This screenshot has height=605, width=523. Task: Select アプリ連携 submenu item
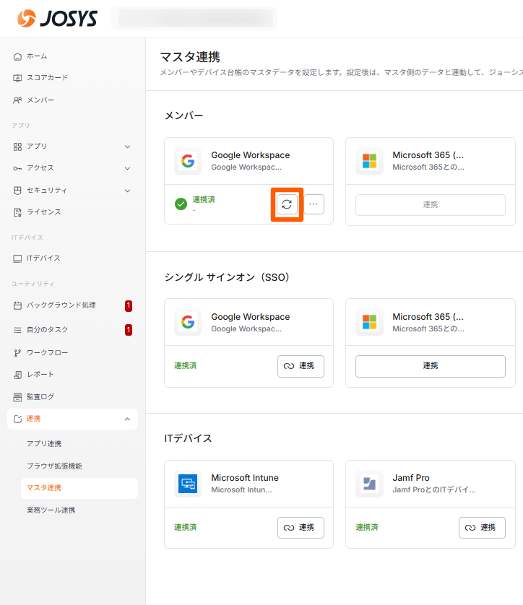point(44,443)
